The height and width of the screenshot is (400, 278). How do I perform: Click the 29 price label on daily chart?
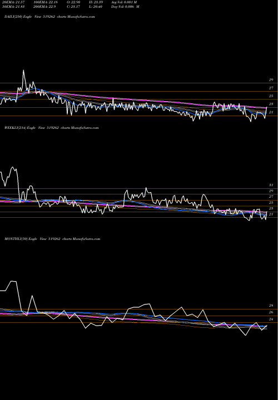[271, 80]
